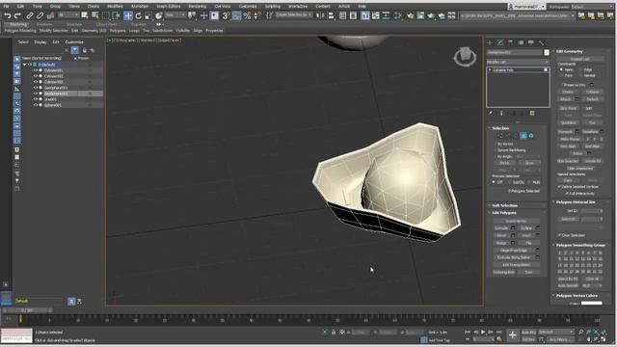Click the object color swatch beside name
Image resolution: width=617 pixels, height=347 pixels.
[x=547, y=53]
